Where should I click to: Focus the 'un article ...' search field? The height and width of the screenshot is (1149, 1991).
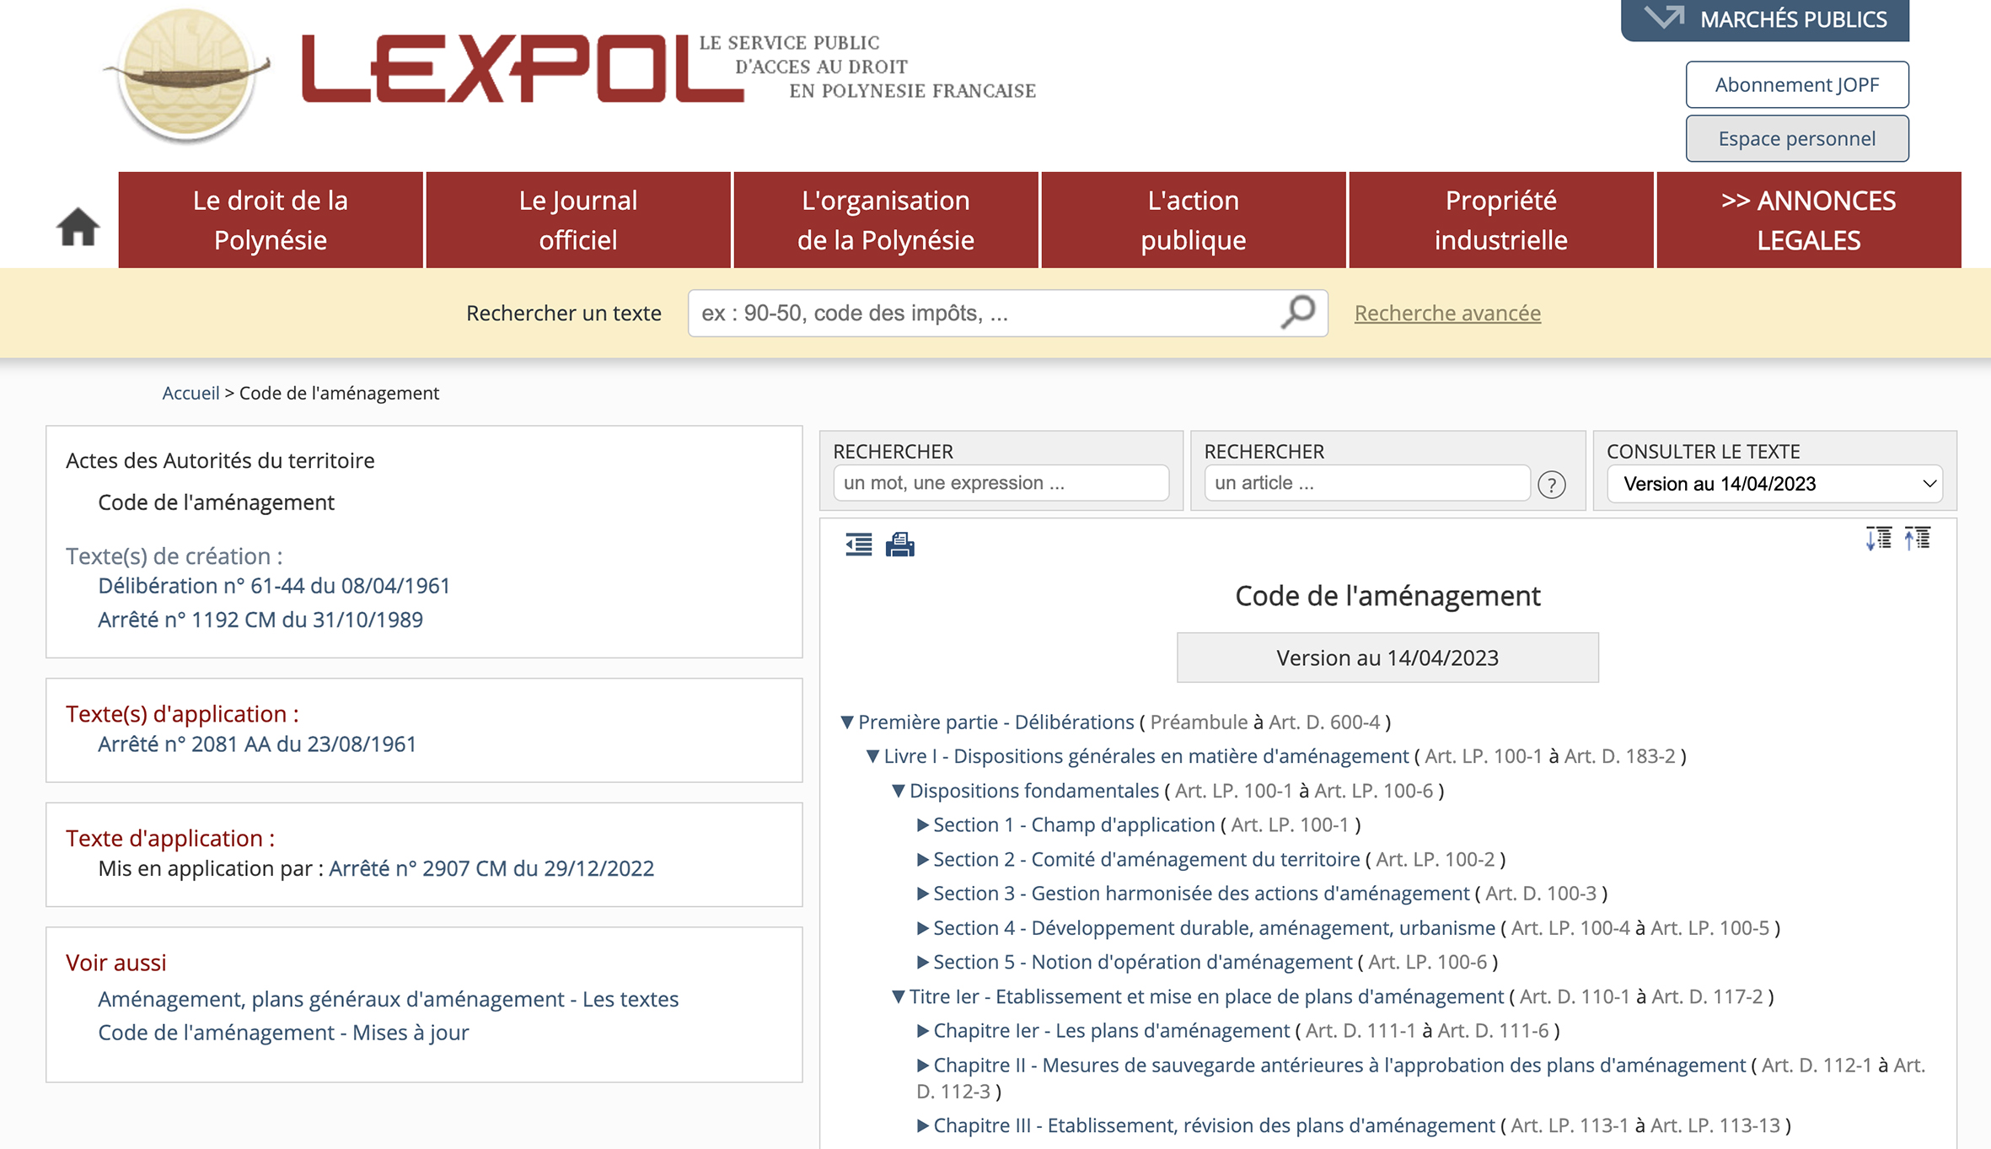(x=1366, y=483)
